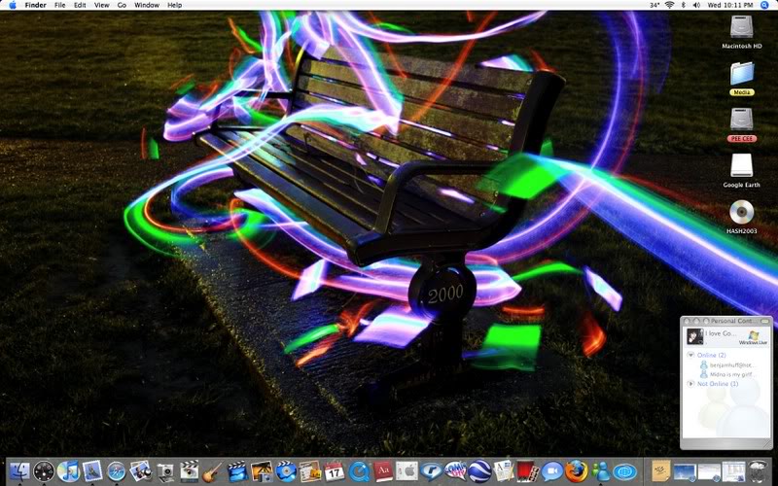The image size is (778, 486).
Task: Open the Help menu
Action: pyautogui.click(x=174, y=5)
